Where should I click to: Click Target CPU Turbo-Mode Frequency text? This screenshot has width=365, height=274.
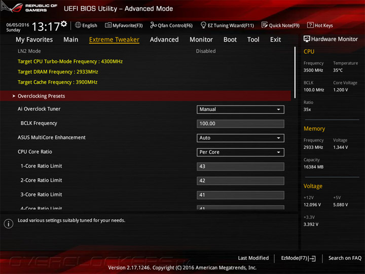point(70,61)
